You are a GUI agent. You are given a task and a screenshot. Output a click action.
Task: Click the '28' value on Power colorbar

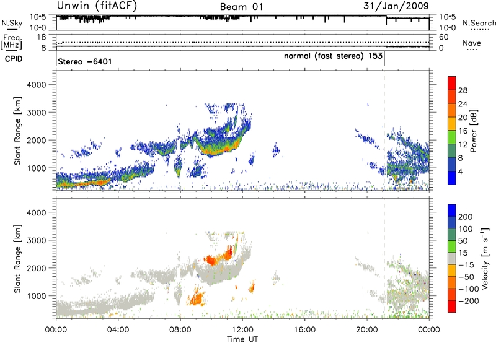coord(463,90)
